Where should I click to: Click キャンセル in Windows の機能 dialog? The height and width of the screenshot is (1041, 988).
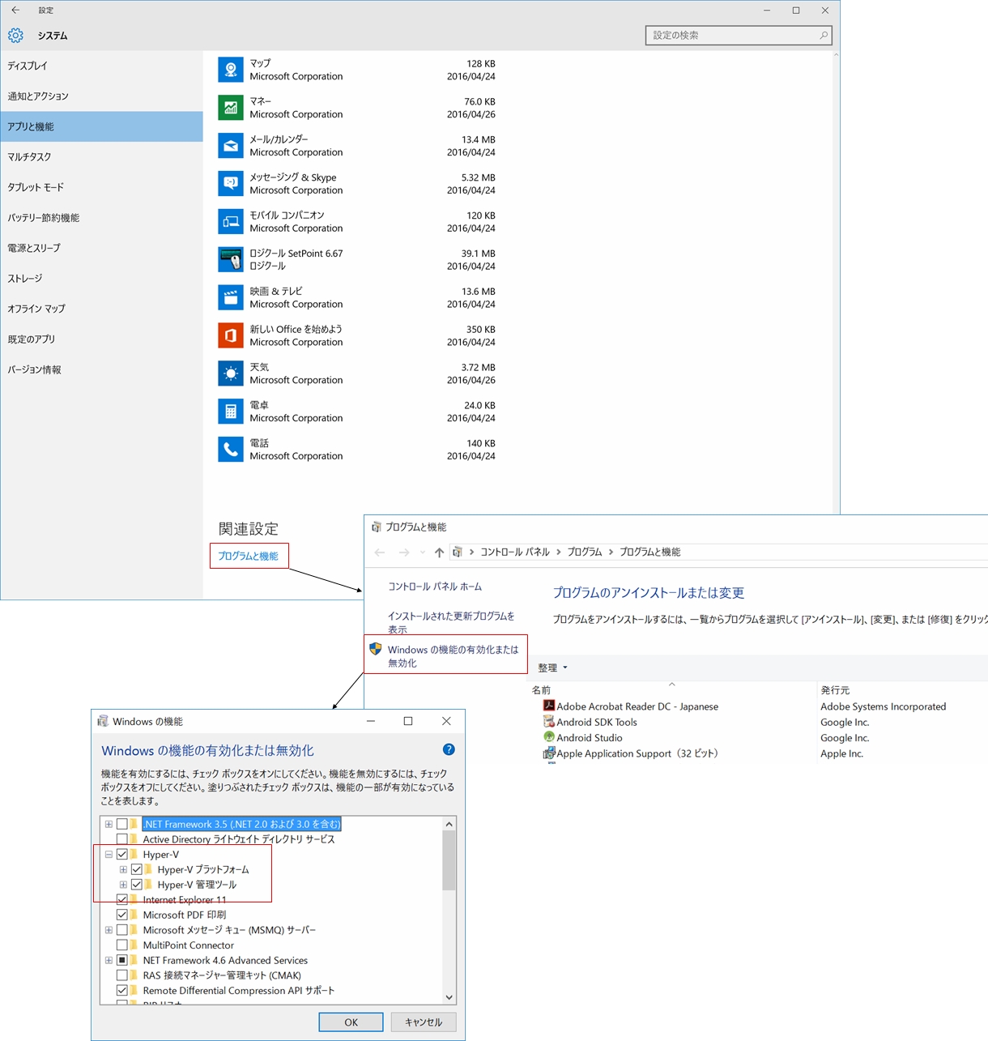pyautogui.click(x=424, y=1022)
